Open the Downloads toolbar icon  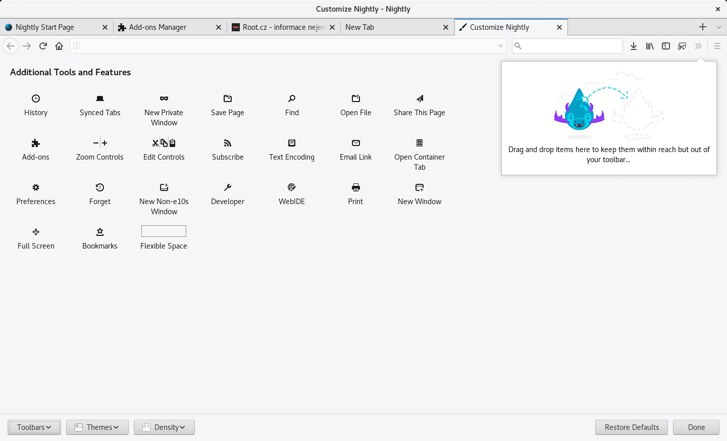(x=634, y=46)
